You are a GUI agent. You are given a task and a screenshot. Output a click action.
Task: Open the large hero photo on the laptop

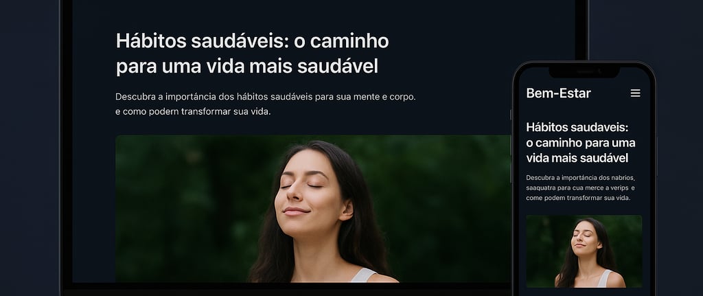coord(313,209)
